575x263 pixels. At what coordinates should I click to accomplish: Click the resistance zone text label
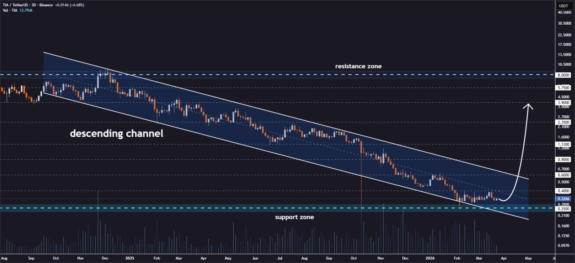pyautogui.click(x=358, y=66)
